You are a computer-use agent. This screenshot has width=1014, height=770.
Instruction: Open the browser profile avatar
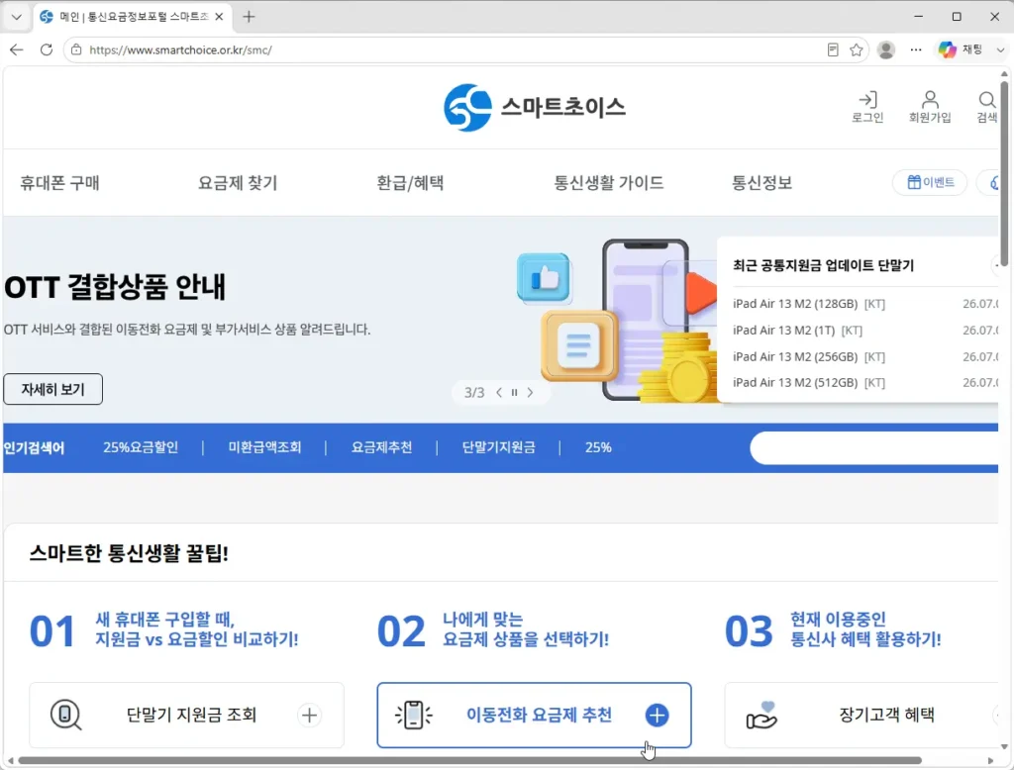886,49
